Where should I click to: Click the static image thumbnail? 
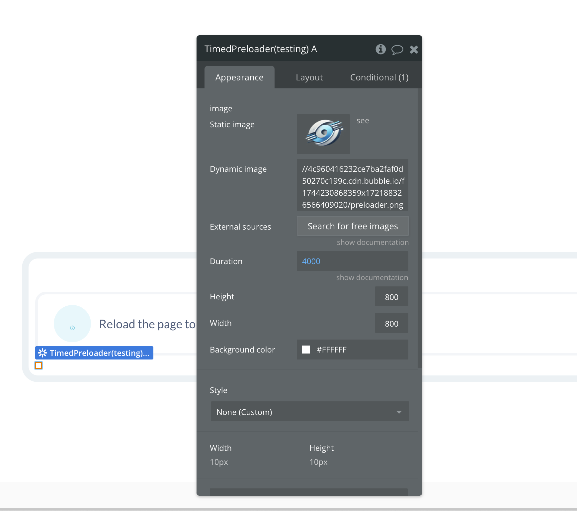tap(323, 134)
